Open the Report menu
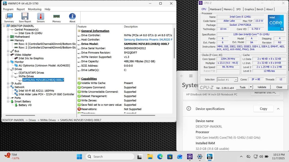 click(21, 9)
